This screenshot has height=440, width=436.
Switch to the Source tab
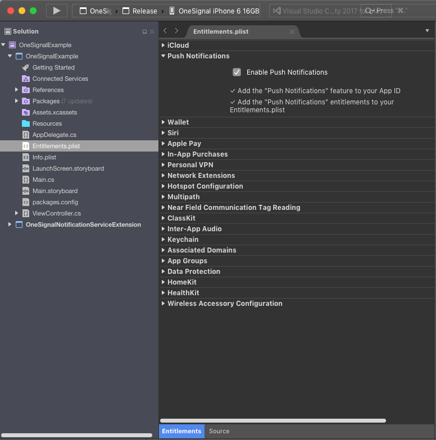click(x=219, y=431)
